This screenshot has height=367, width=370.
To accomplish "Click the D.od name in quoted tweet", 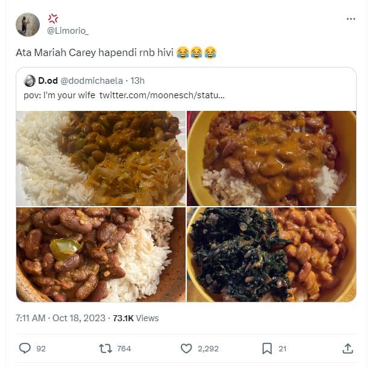I will (x=48, y=80).
